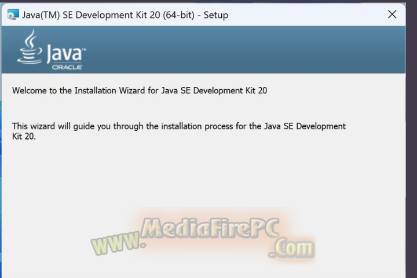Click the title text "Java(TM) SE Development Kit 20 (64-bit) - Setup"
417x278 pixels.
(125, 15)
